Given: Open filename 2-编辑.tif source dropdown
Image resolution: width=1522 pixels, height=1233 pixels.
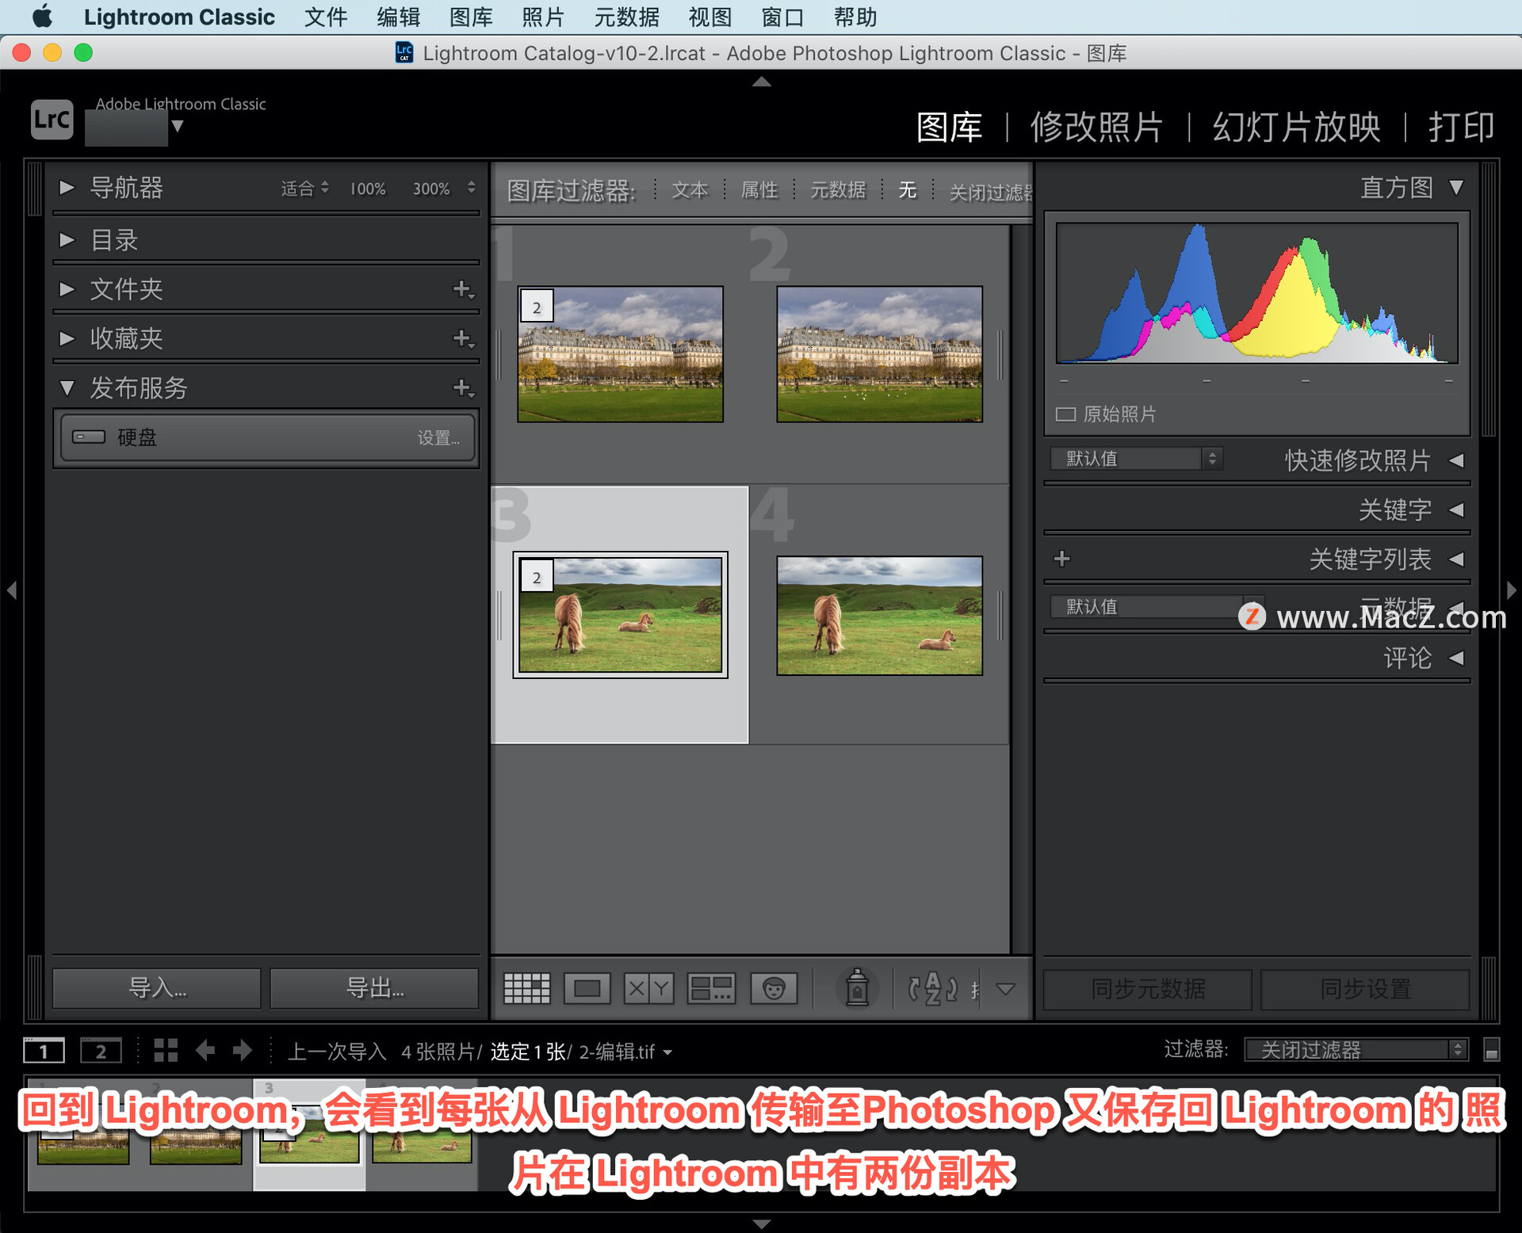Looking at the screenshot, I should point(625,1052).
